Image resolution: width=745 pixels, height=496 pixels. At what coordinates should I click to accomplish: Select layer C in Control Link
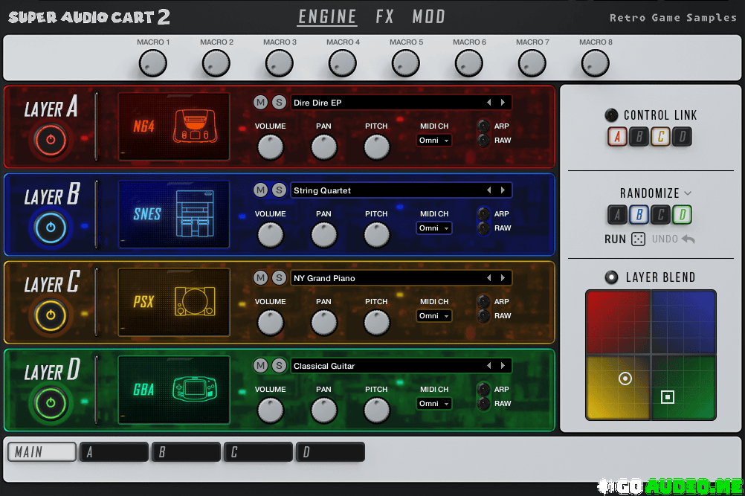(660, 137)
